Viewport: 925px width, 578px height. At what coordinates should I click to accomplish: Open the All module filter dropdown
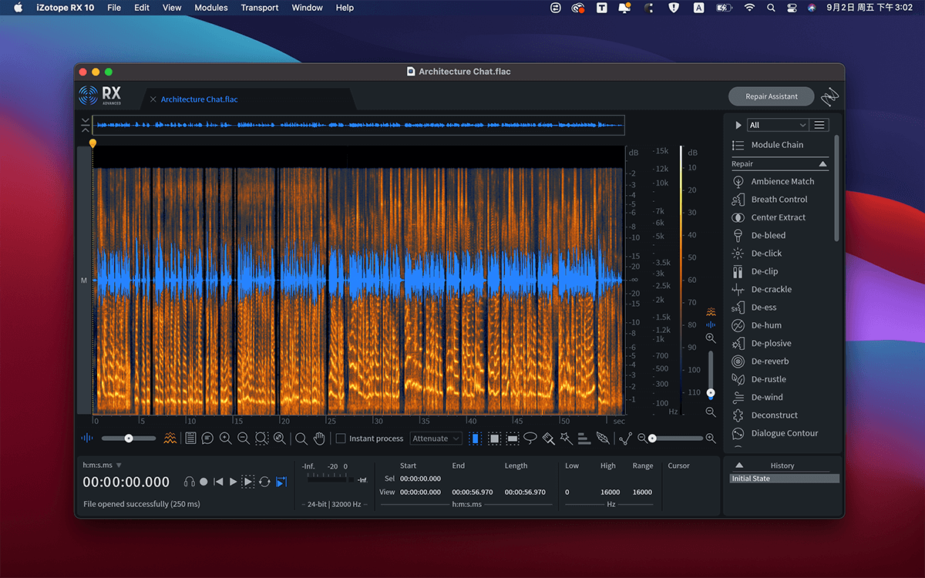pos(777,125)
